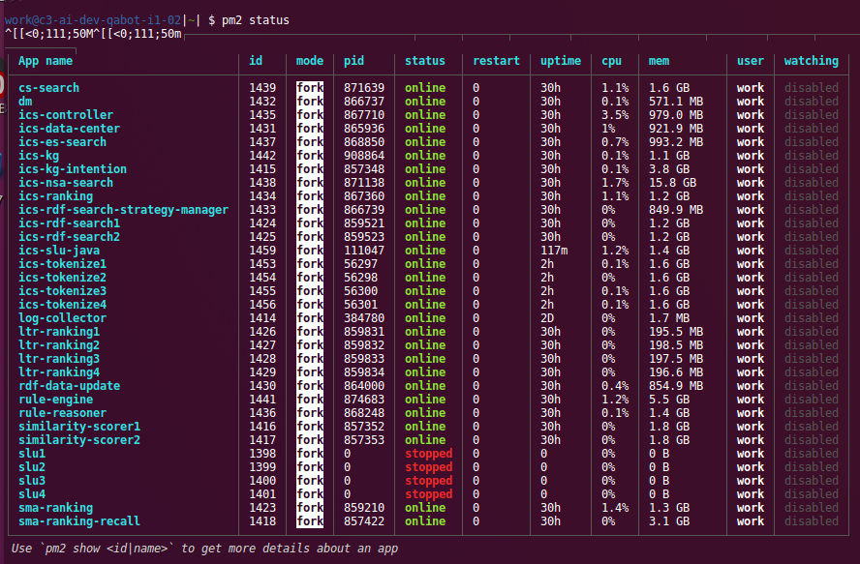Screen dimensions: 860x564
Task: Click the watching column header
Action: point(812,60)
